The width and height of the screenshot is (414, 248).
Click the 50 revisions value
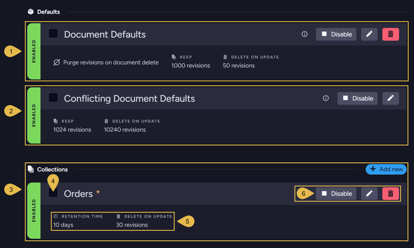click(239, 66)
